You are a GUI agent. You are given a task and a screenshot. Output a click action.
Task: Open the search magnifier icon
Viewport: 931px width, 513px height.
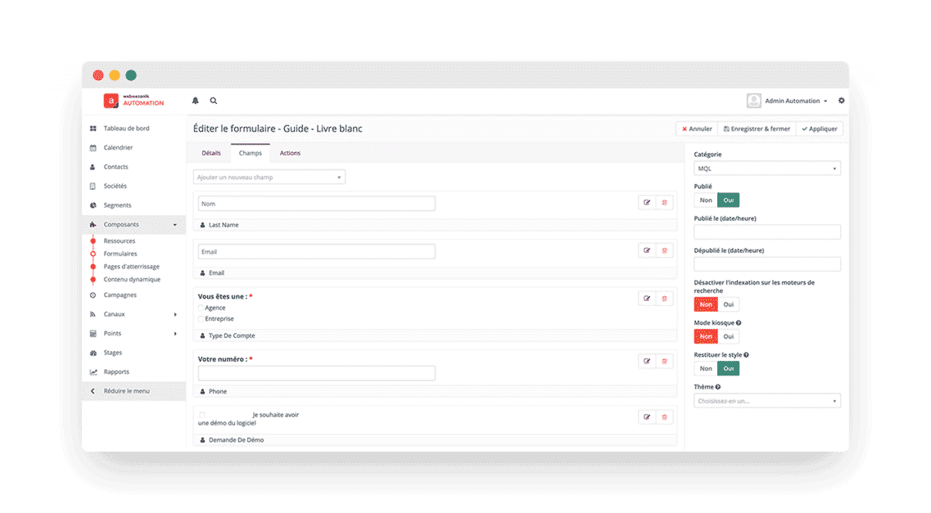pyautogui.click(x=213, y=101)
